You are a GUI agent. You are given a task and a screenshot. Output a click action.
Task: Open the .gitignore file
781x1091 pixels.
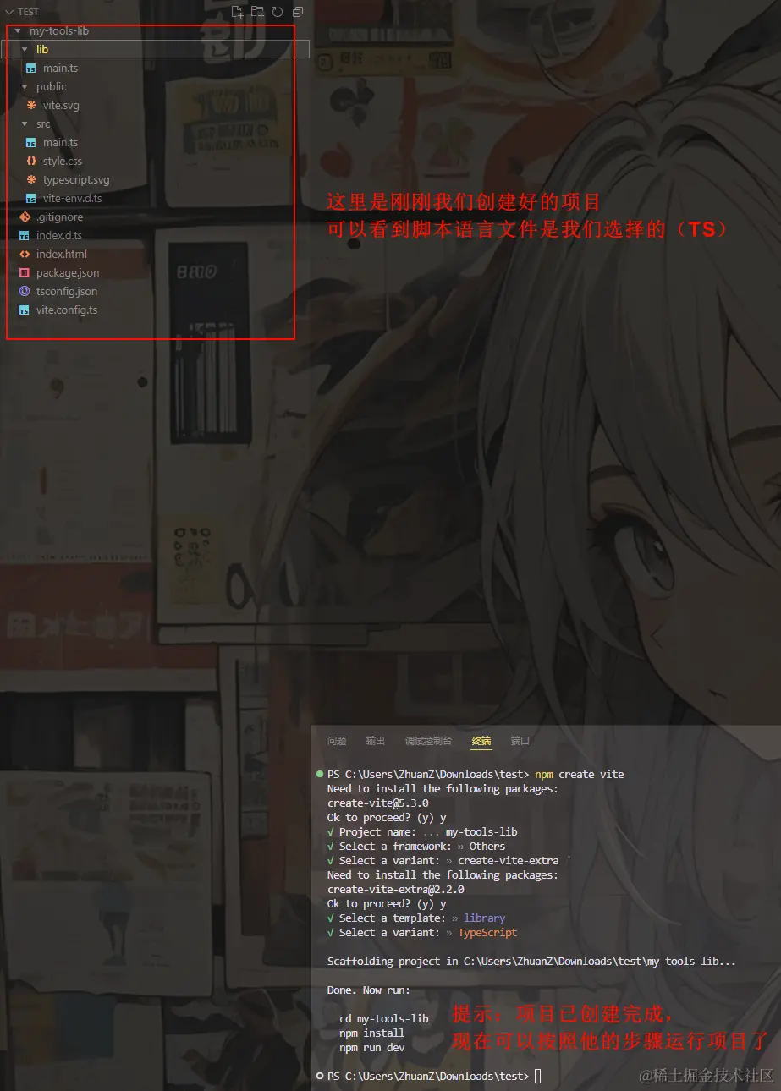coord(59,217)
